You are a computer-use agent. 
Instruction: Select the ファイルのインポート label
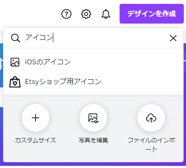pyautogui.click(x=151, y=145)
